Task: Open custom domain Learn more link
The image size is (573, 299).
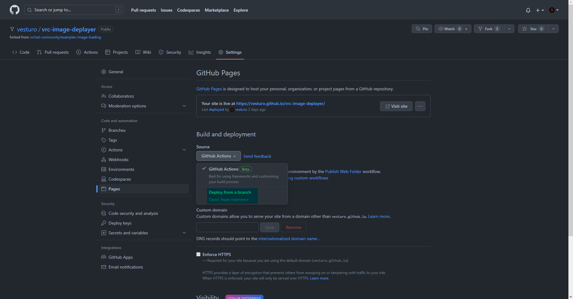Action: click(x=379, y=216)
